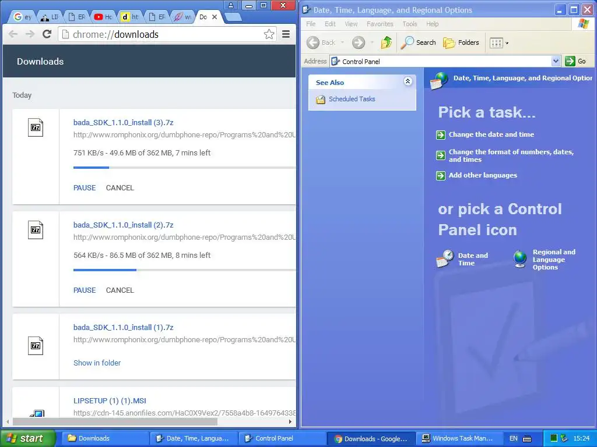597x447 pixels.
Task: Click the Explorer Back button
Action: click(x=321, y=42)
